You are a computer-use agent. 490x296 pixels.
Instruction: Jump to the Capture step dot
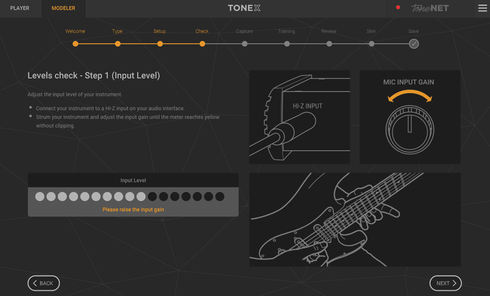coord(244,44)
